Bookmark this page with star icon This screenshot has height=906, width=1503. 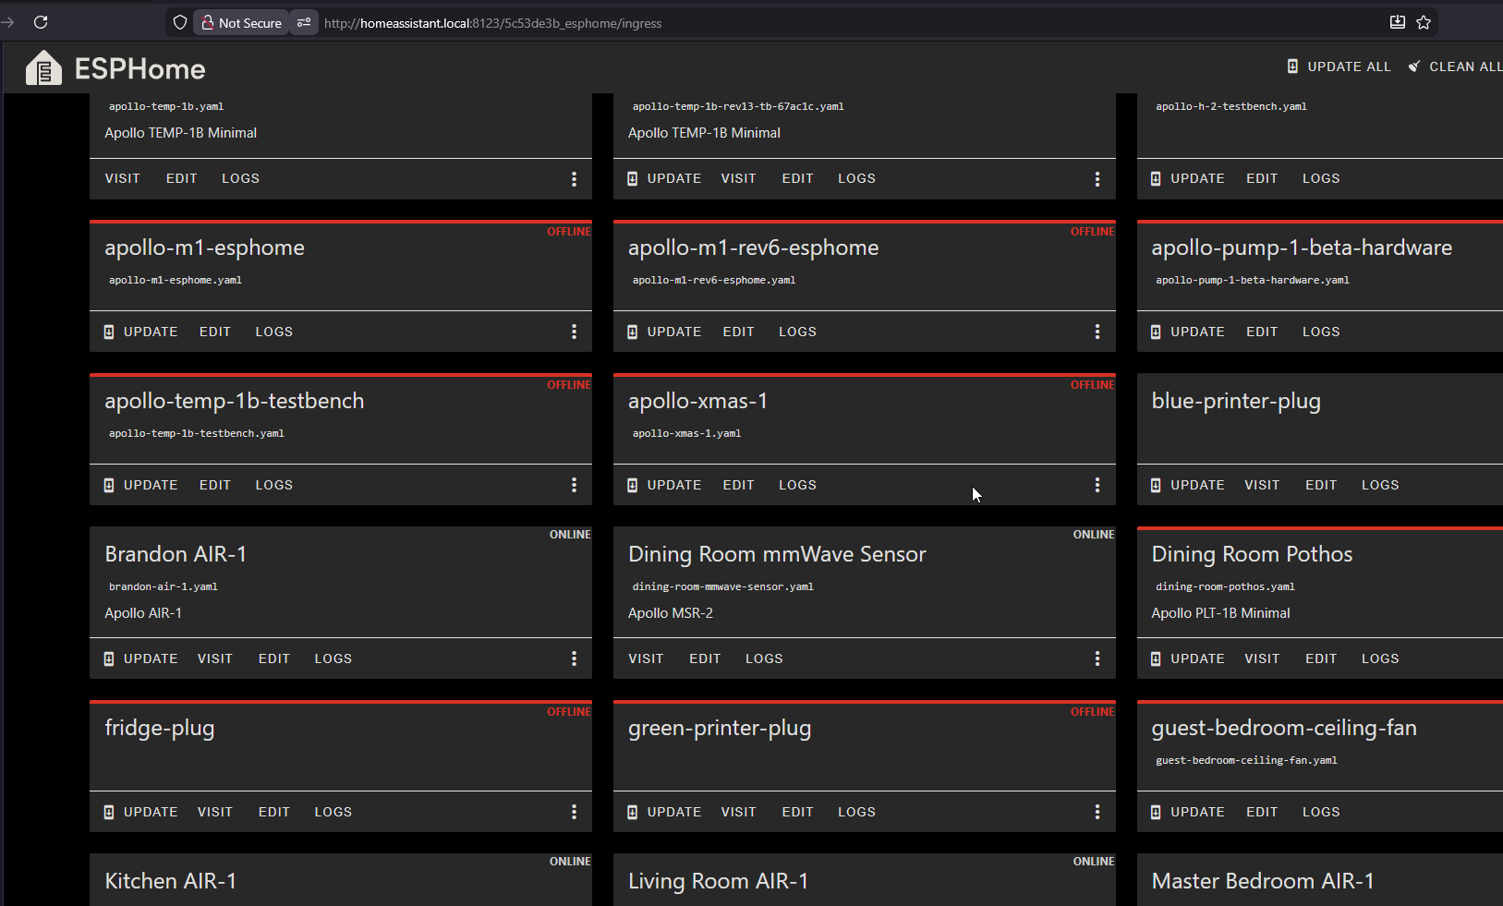[x=1424, y=22]
